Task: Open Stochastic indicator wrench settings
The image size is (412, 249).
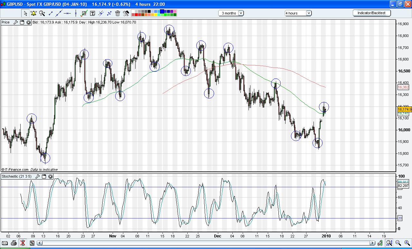Action: (37, 176)
